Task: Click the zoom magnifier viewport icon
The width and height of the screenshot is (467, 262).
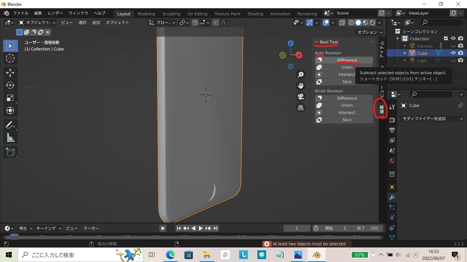Action: 300,75
